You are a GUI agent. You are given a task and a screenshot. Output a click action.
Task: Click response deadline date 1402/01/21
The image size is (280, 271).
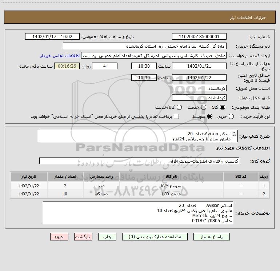tap(199, 66)
